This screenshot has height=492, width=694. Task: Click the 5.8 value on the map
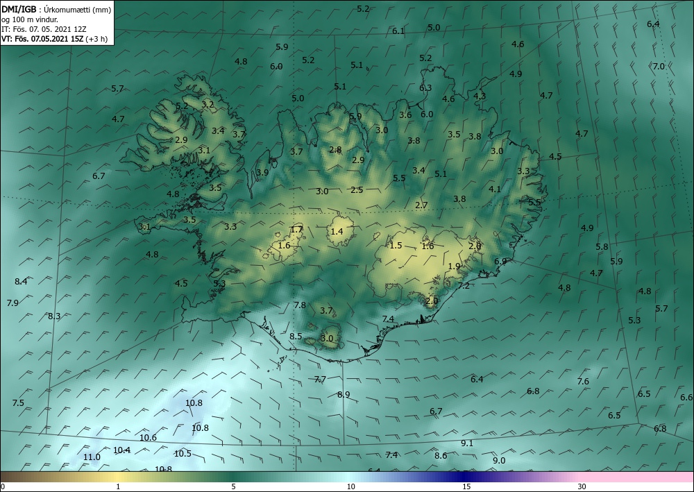click(x=602, y=247)
